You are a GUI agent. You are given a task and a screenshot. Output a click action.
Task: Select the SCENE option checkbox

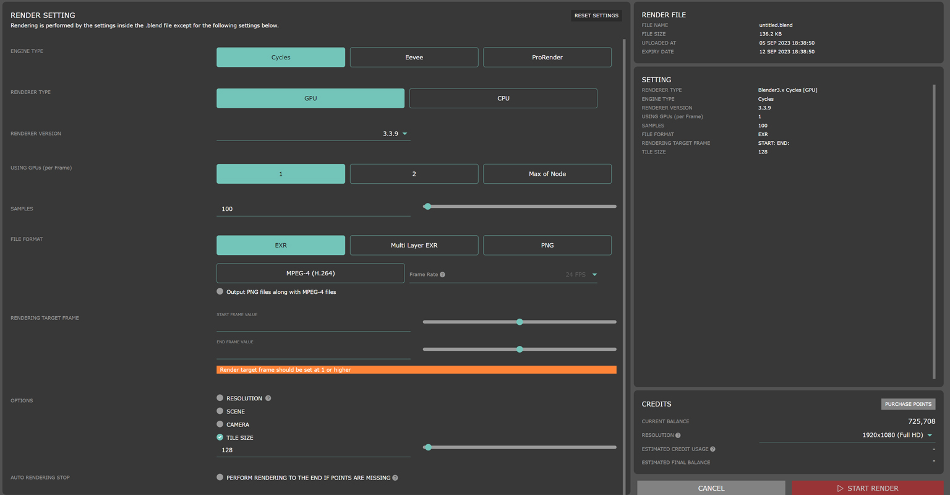220,411
